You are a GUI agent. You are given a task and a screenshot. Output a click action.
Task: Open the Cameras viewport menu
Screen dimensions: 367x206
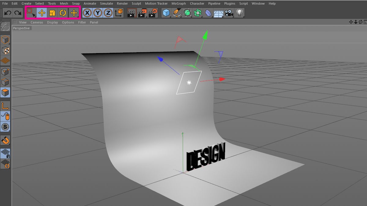coord(36,22)
